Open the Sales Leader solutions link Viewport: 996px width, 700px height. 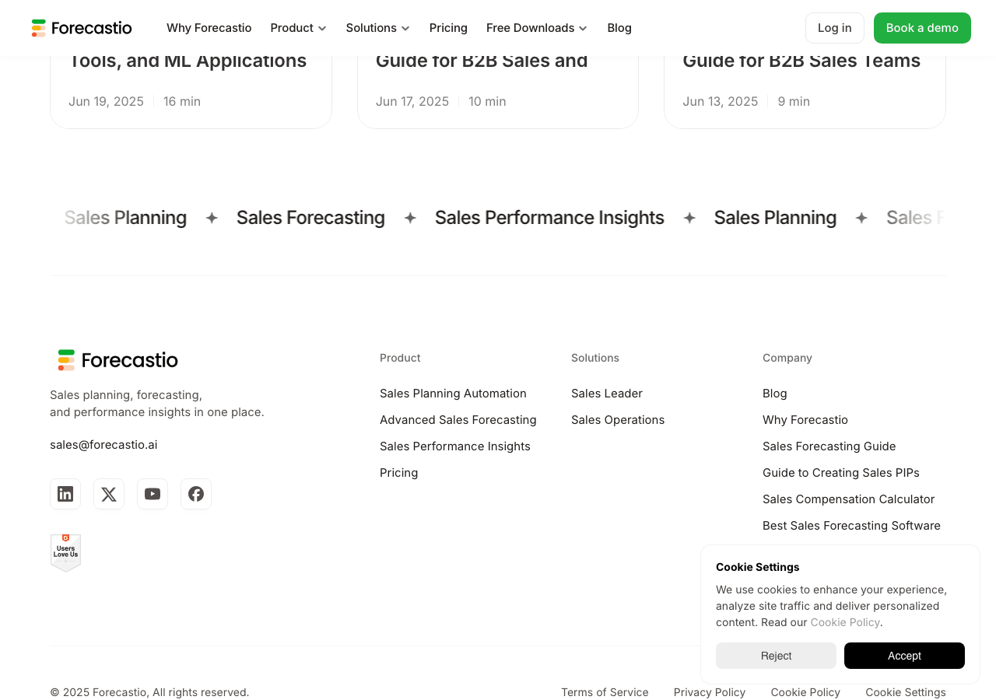coord(607,394)
